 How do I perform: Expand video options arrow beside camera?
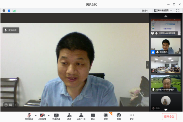coord(49,115)
